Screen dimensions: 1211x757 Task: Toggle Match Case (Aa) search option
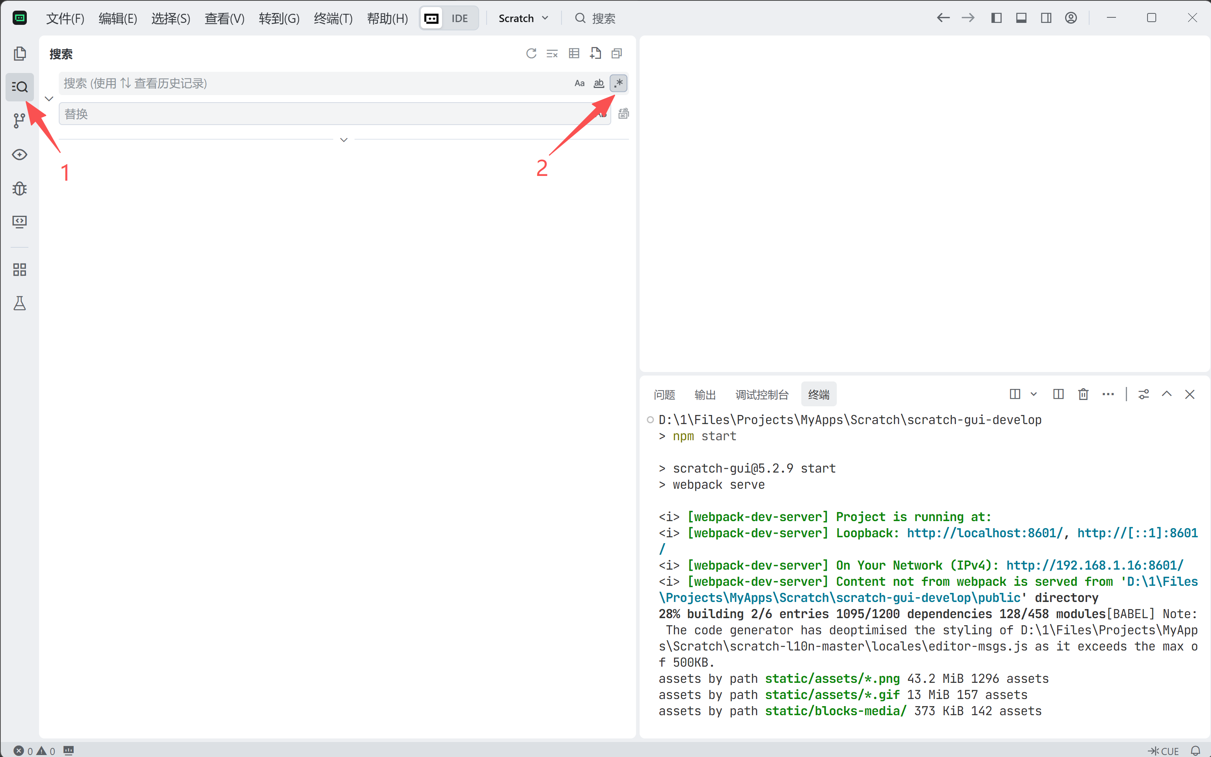[579, 84]
